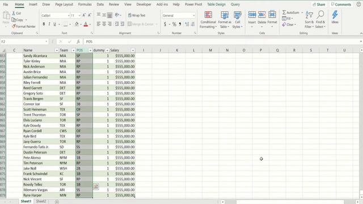Open Find & Select menu
The height and width of the screenshot is (204, 363).
coord(320,20)
